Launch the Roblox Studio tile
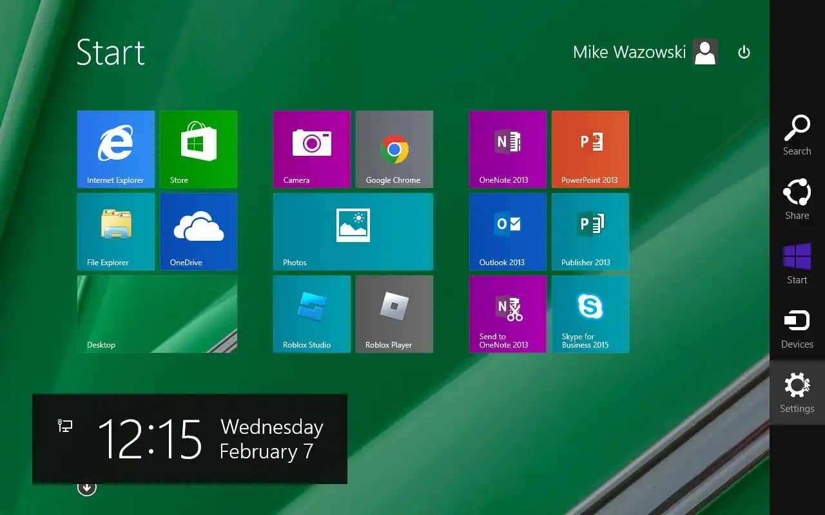825x515 pixels. coord(312,314)
